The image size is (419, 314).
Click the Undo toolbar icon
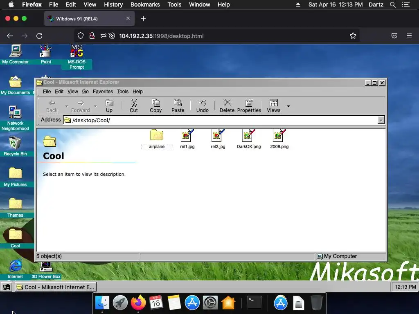coord(203,103)
